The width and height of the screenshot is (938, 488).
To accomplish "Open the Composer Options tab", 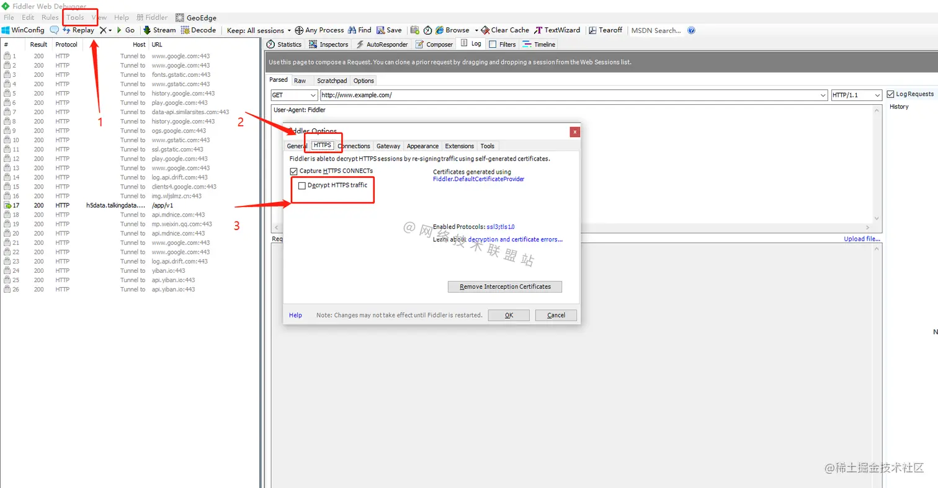I will [364, 81].
